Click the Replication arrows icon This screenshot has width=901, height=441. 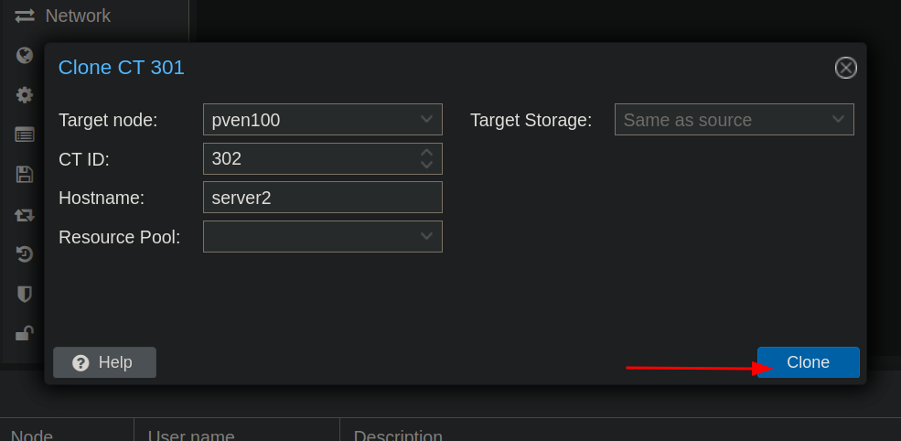coord(25,215)
